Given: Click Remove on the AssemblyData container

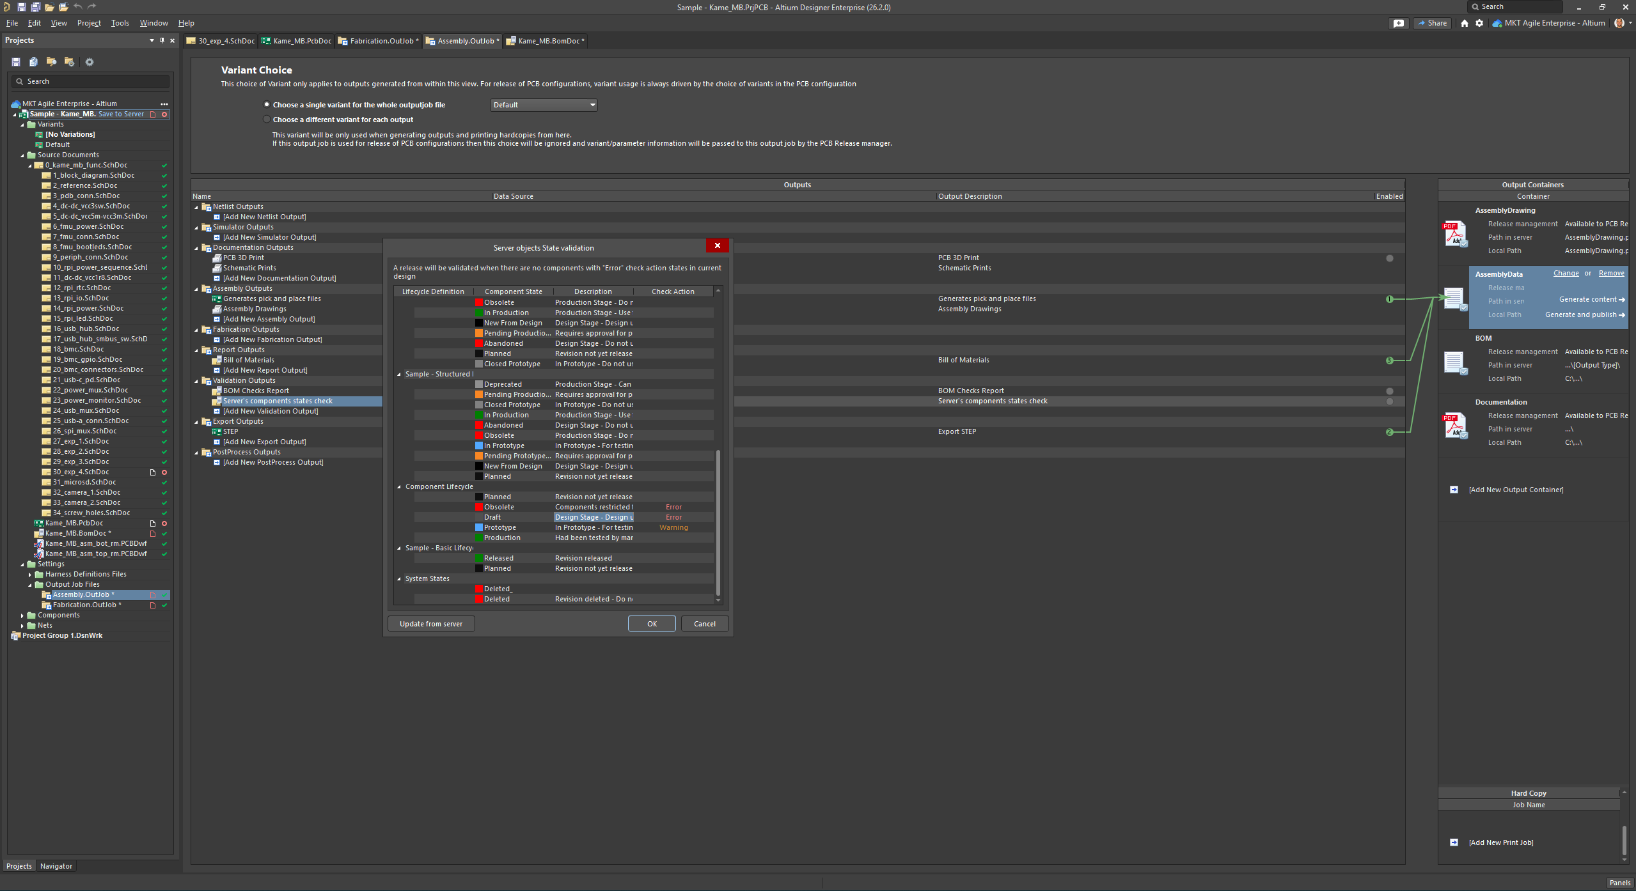Looking at the screenshot, I should (1612, 273).
